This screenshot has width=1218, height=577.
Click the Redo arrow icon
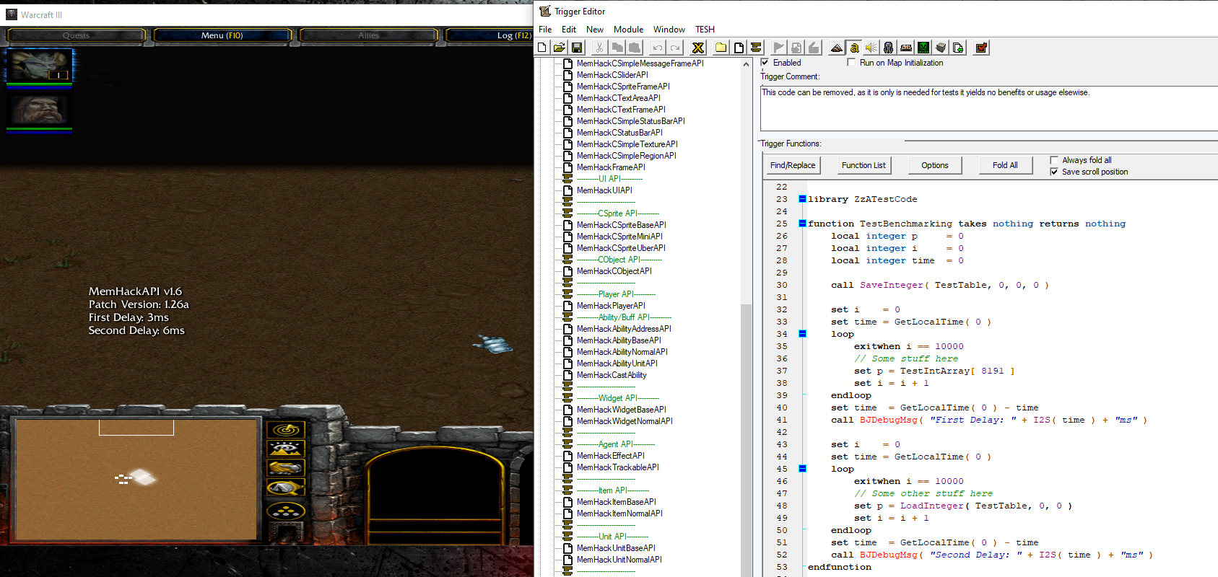click(x=675, y=48)
